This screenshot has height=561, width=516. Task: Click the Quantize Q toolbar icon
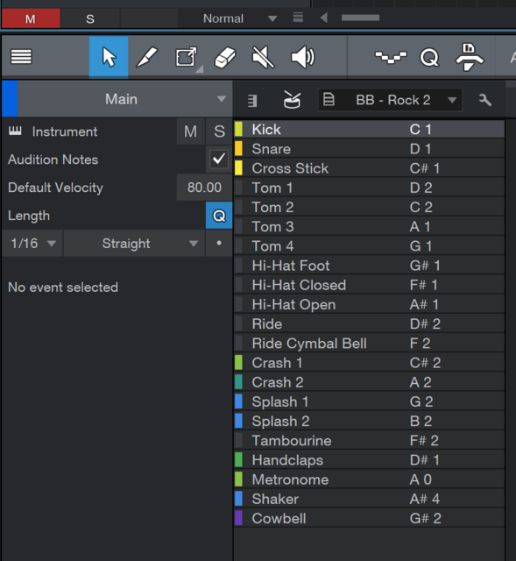[429, 57]
